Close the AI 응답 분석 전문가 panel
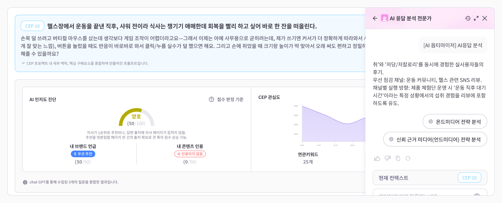The height and width of the screenshot is (203, 502). pyautogui.click(x=485, y=18)
